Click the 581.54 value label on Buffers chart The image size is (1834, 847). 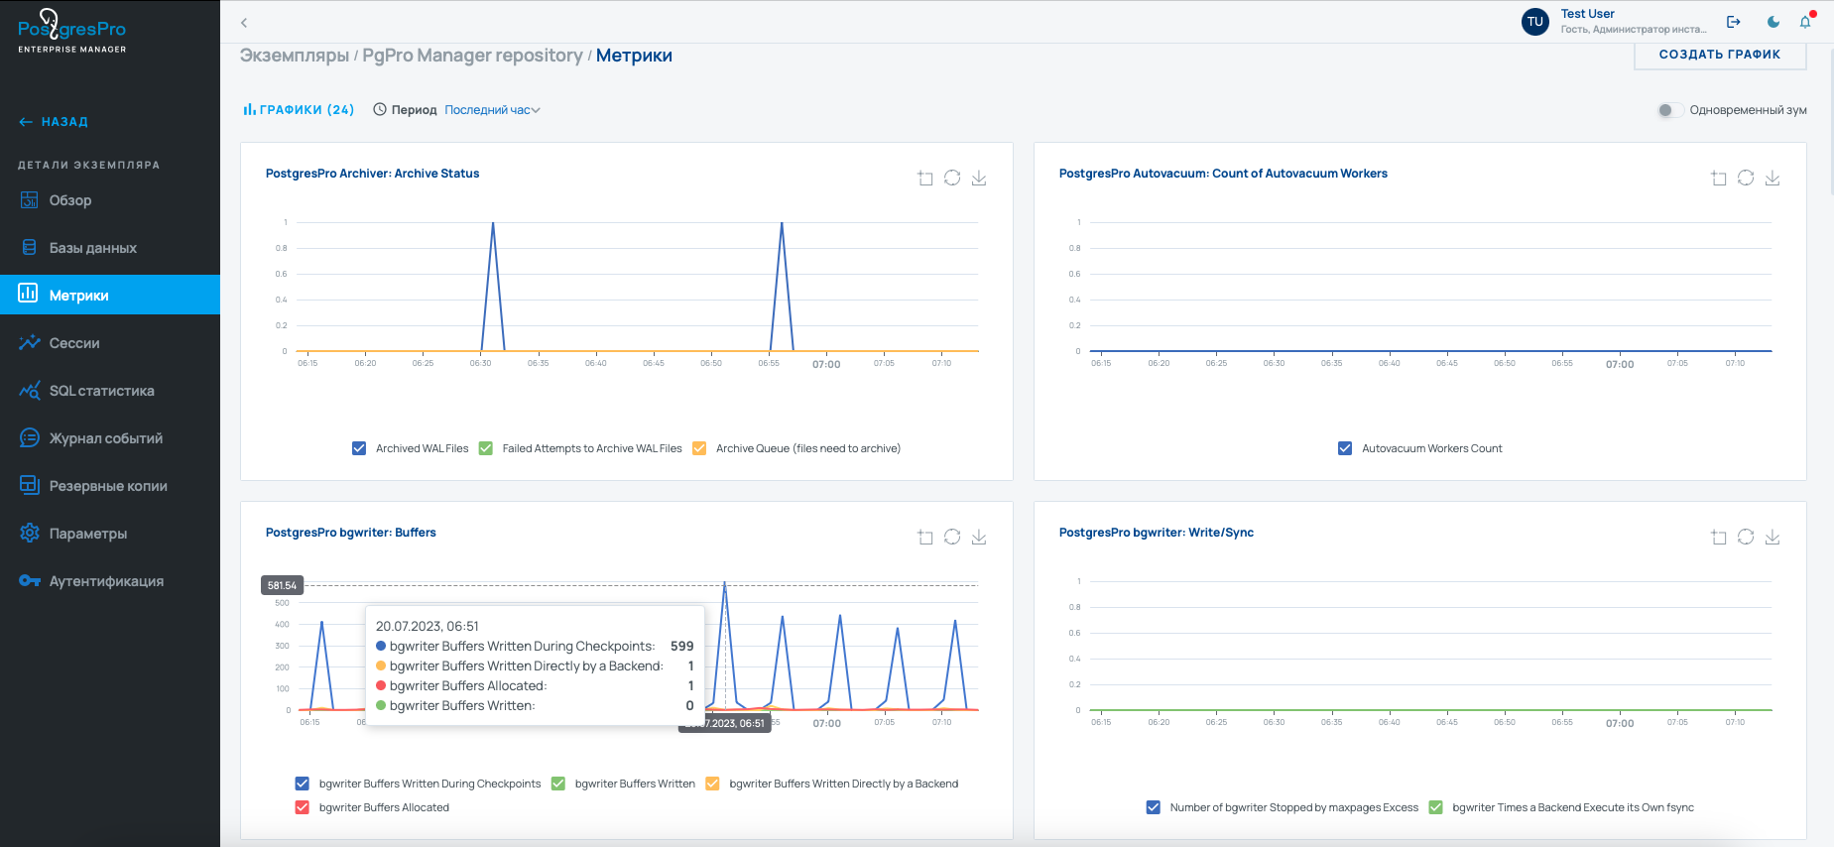click(282, 585)
